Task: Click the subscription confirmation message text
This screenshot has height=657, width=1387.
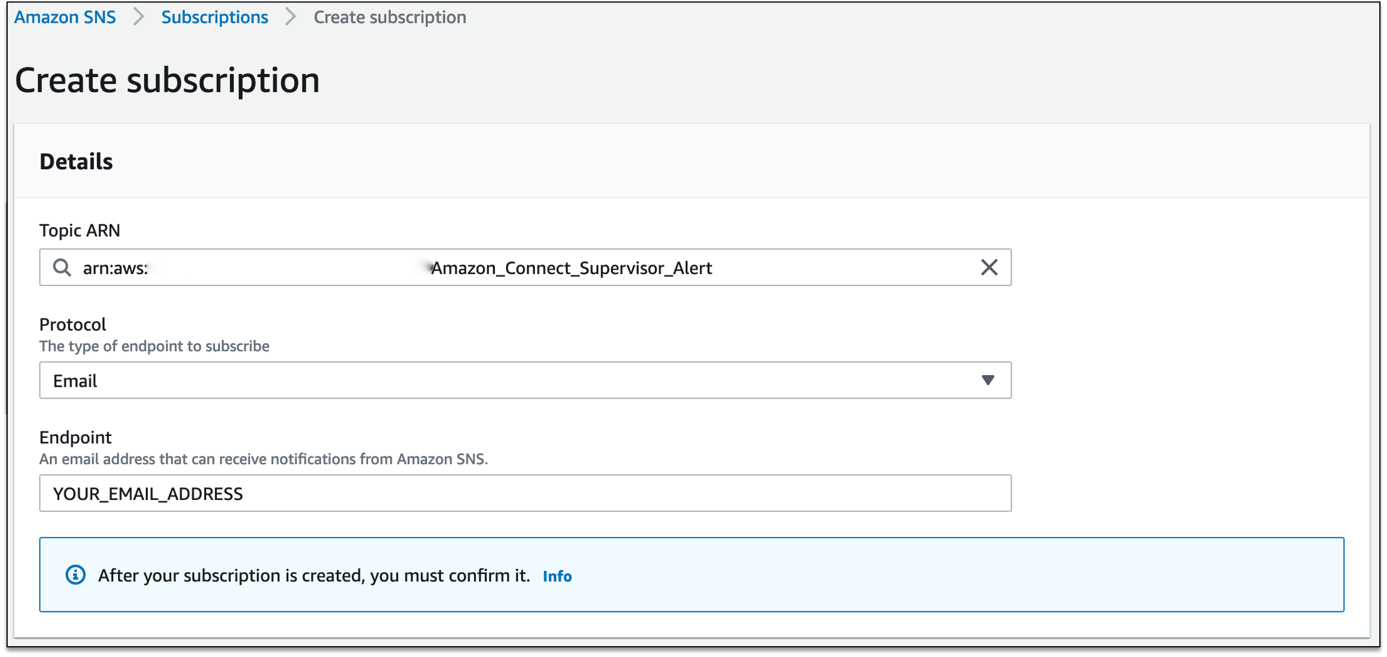Action: point(314,576)
